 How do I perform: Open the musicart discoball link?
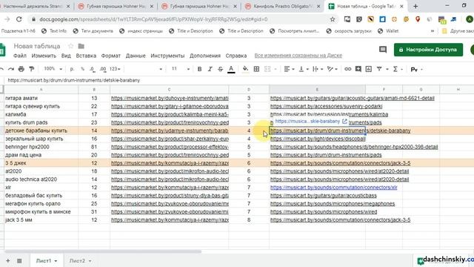pyautogui.click(x=318, y=139)
